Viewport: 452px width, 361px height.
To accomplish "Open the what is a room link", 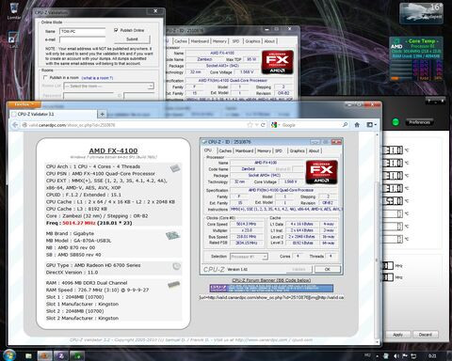I will click(97, 78).
